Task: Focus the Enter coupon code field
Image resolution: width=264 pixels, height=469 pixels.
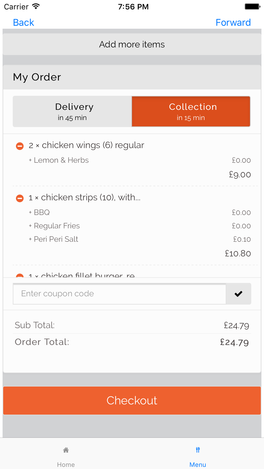Action: [120, 294]
